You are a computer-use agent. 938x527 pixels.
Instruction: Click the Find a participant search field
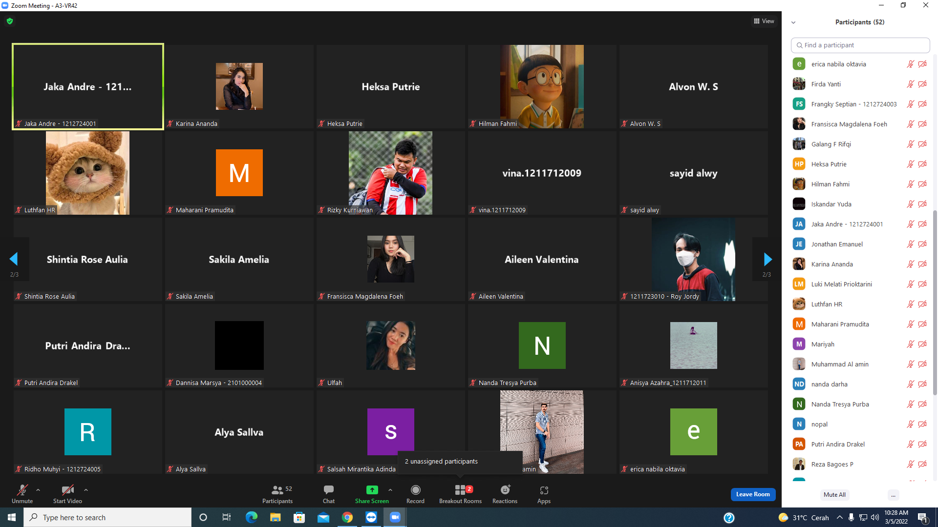coord(860,45)
